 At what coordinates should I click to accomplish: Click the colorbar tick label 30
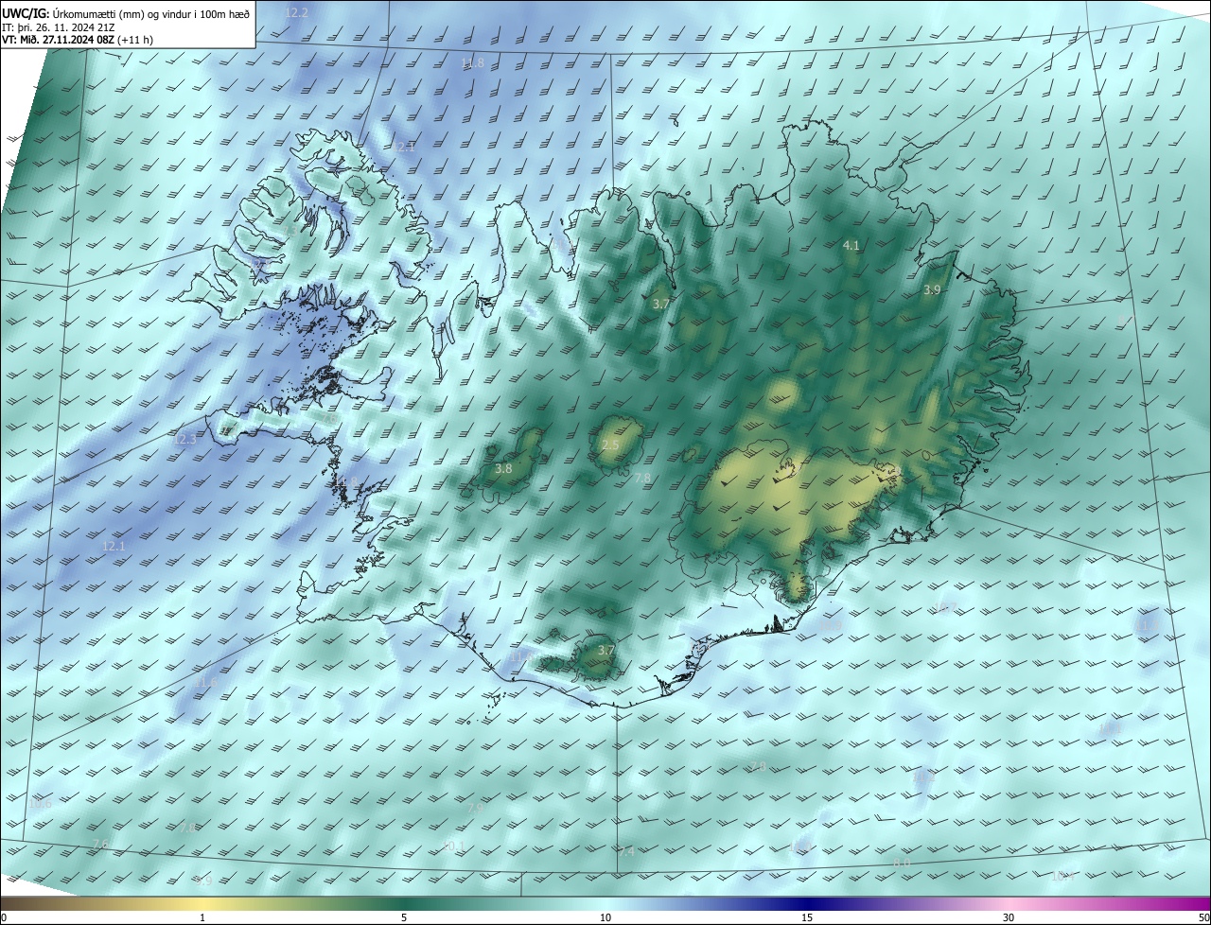click(1009, 917)
